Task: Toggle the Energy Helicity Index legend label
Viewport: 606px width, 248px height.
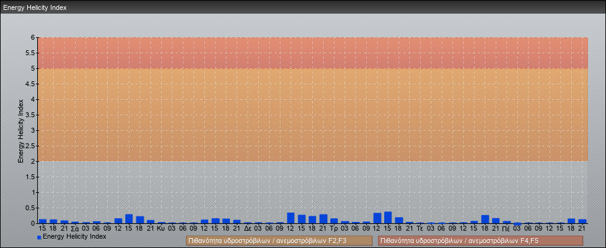Action: [74, 236]
